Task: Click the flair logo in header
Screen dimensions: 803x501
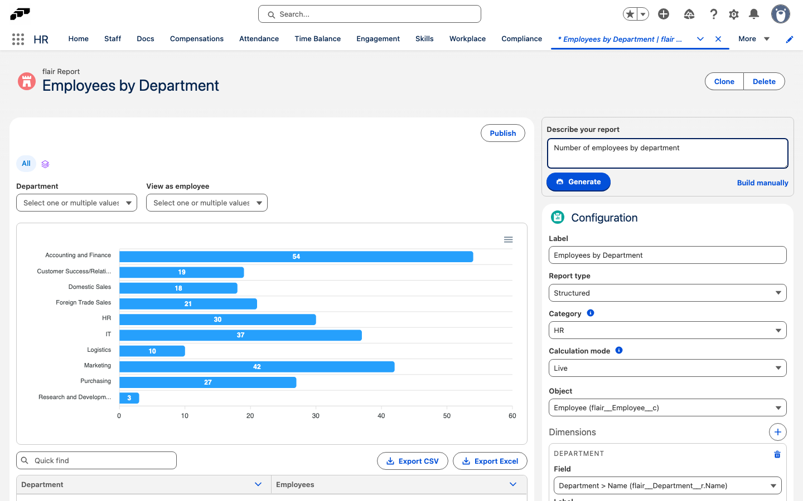Action: [x=20, y=14]
